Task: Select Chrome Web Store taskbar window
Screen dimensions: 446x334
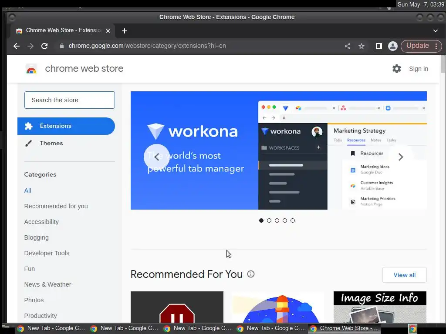Action: 344,329
